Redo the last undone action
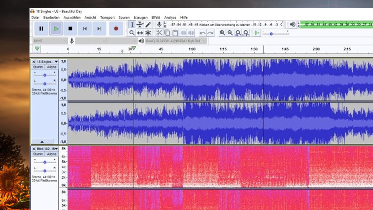 [x=210, y=33]
